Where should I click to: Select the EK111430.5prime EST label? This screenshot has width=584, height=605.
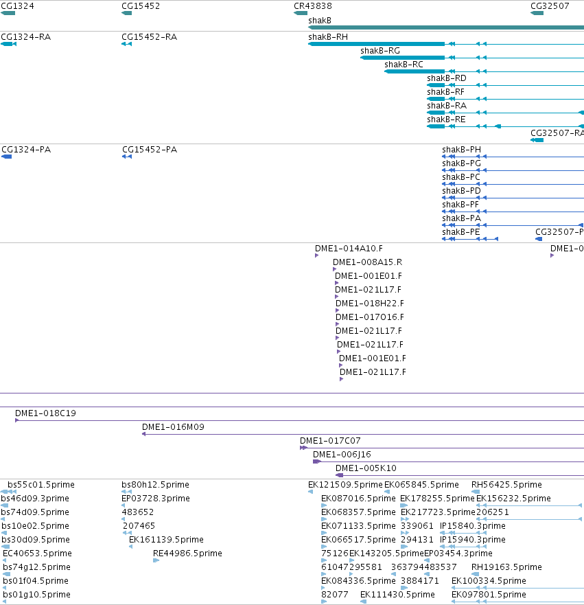point(397,595)
